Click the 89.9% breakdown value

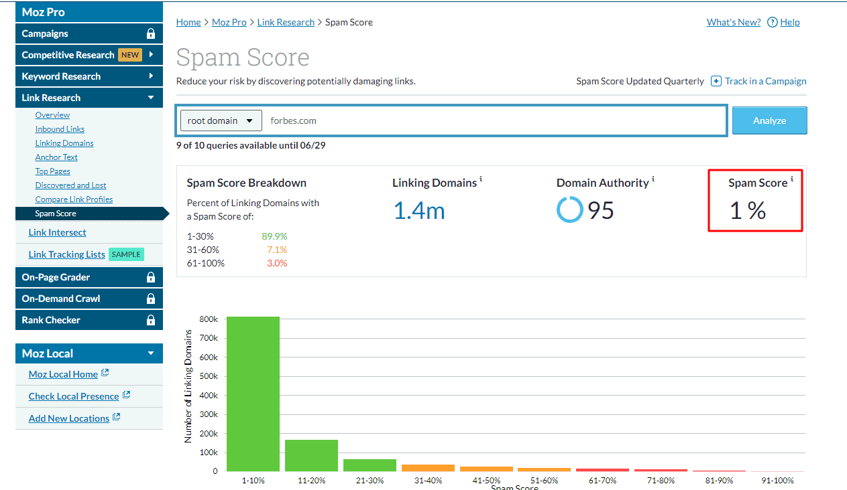pos(274,236)
